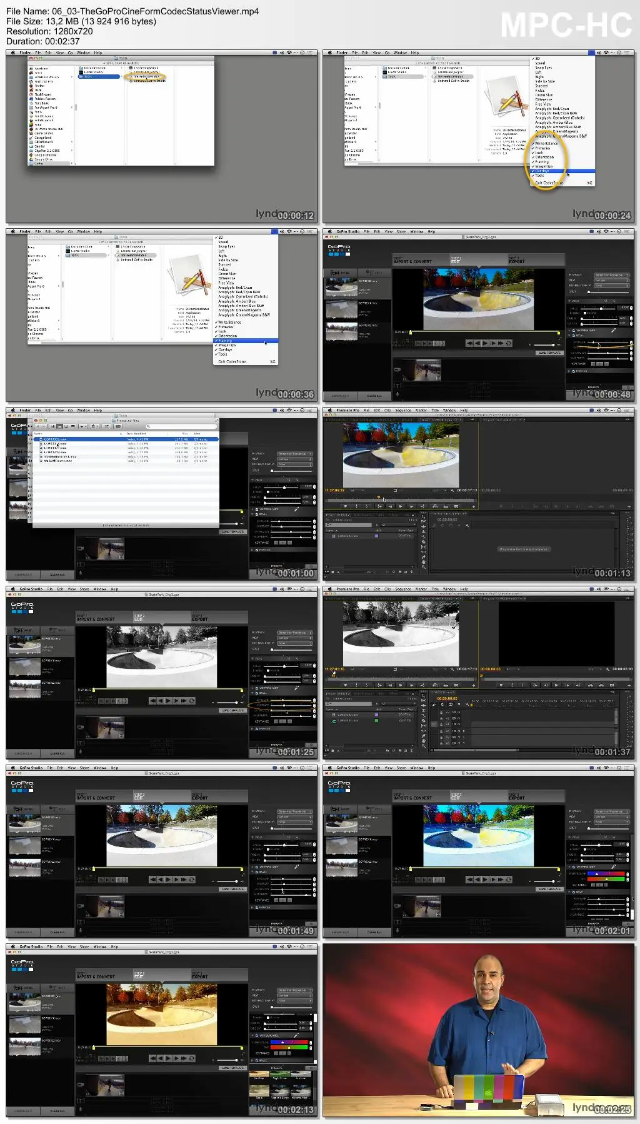The image size is (640, 1124).
Task: Toggle the bottom Framing section checkbox in the 00:00:48 frame
Action: coord(574,371)
